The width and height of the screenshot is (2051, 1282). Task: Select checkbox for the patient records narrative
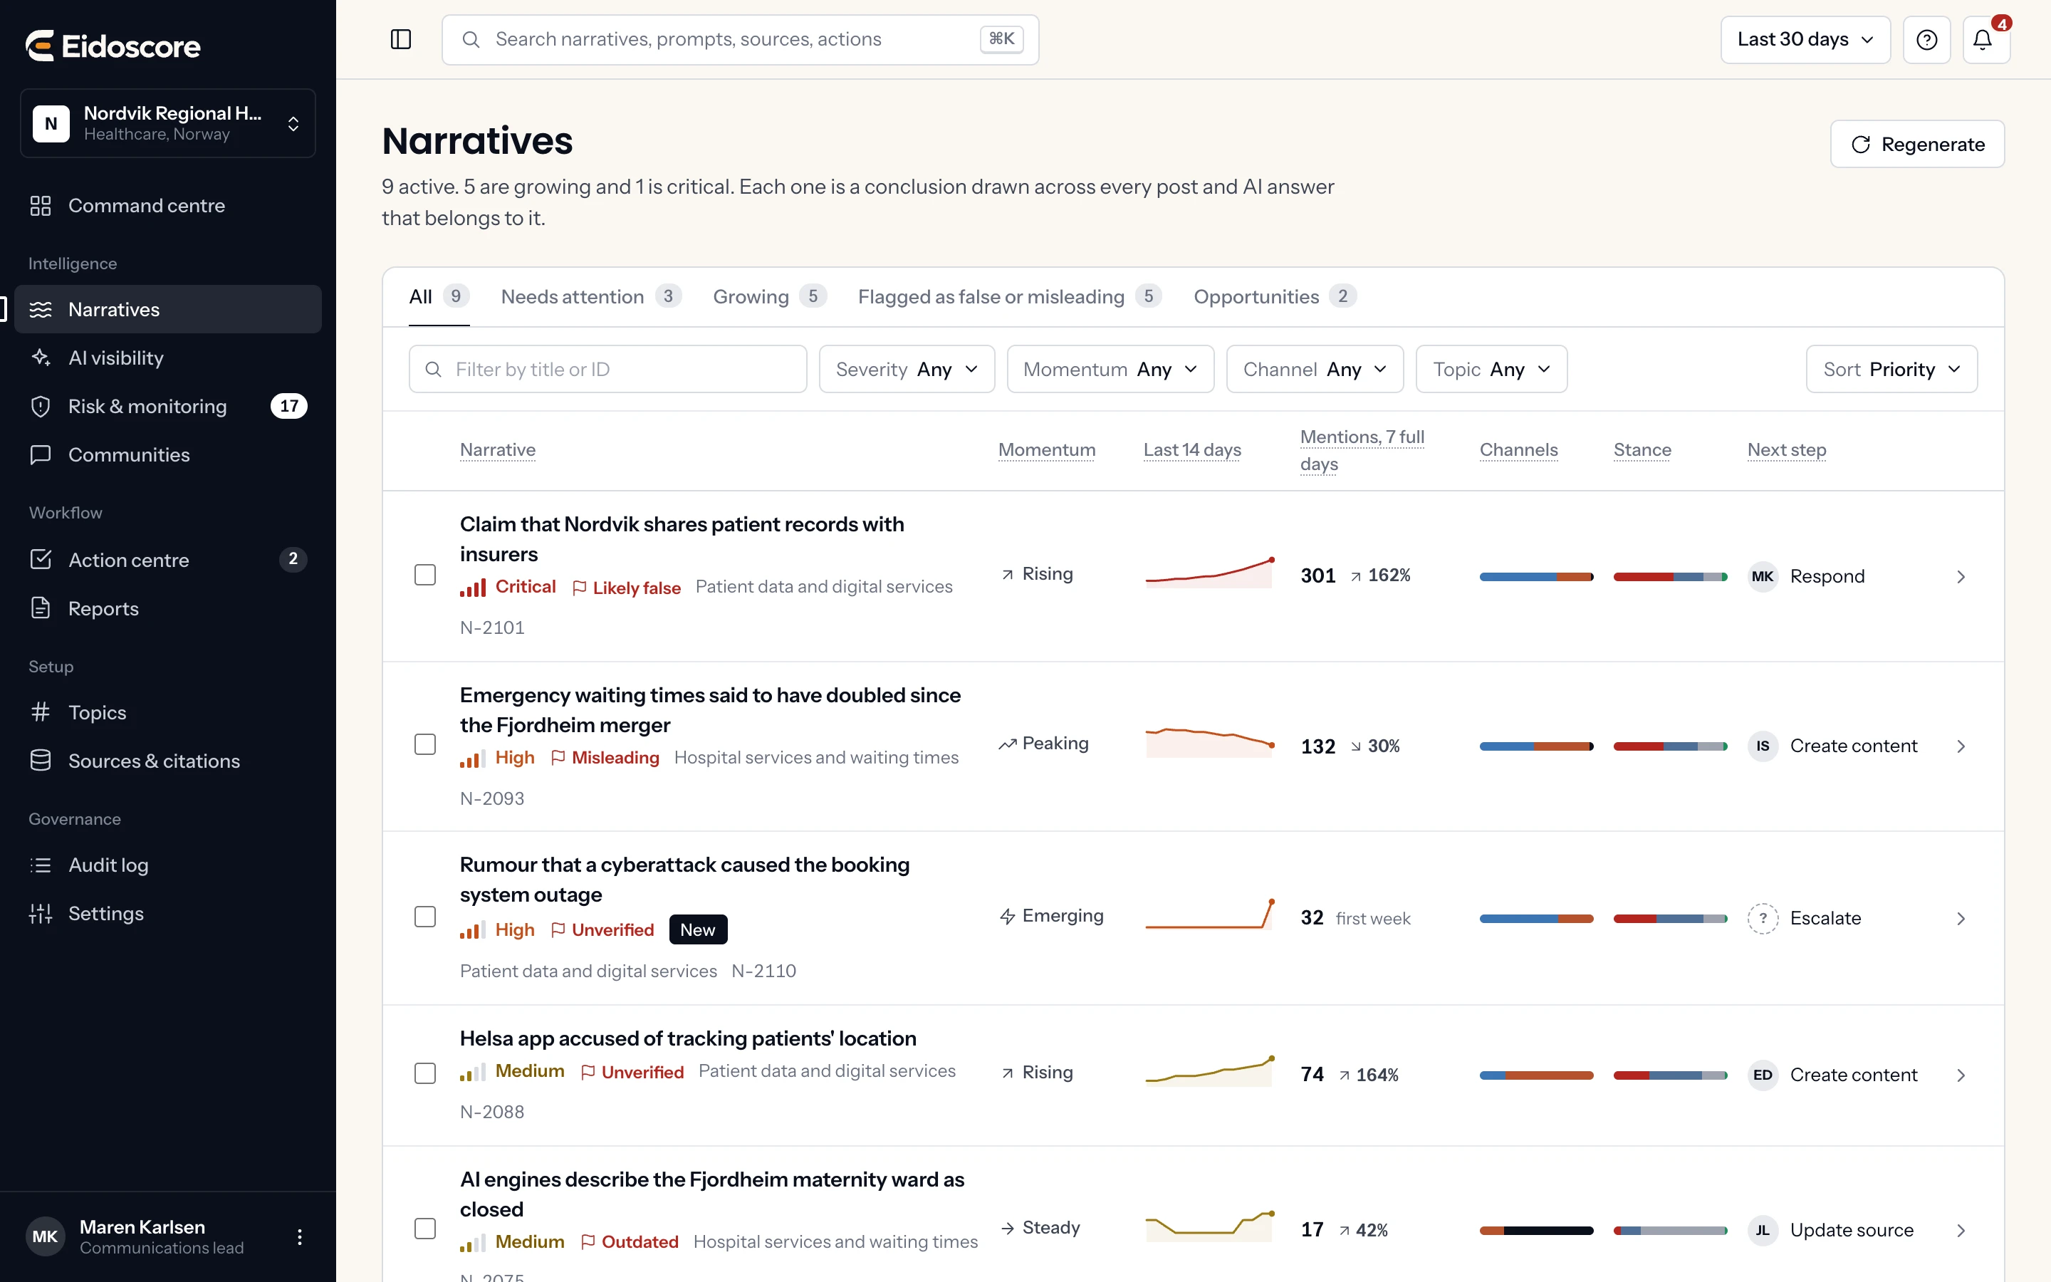pos(425,575)
